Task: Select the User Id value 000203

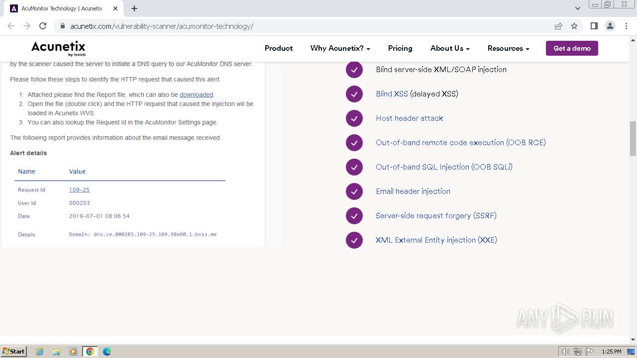Action: pos(79,203)
